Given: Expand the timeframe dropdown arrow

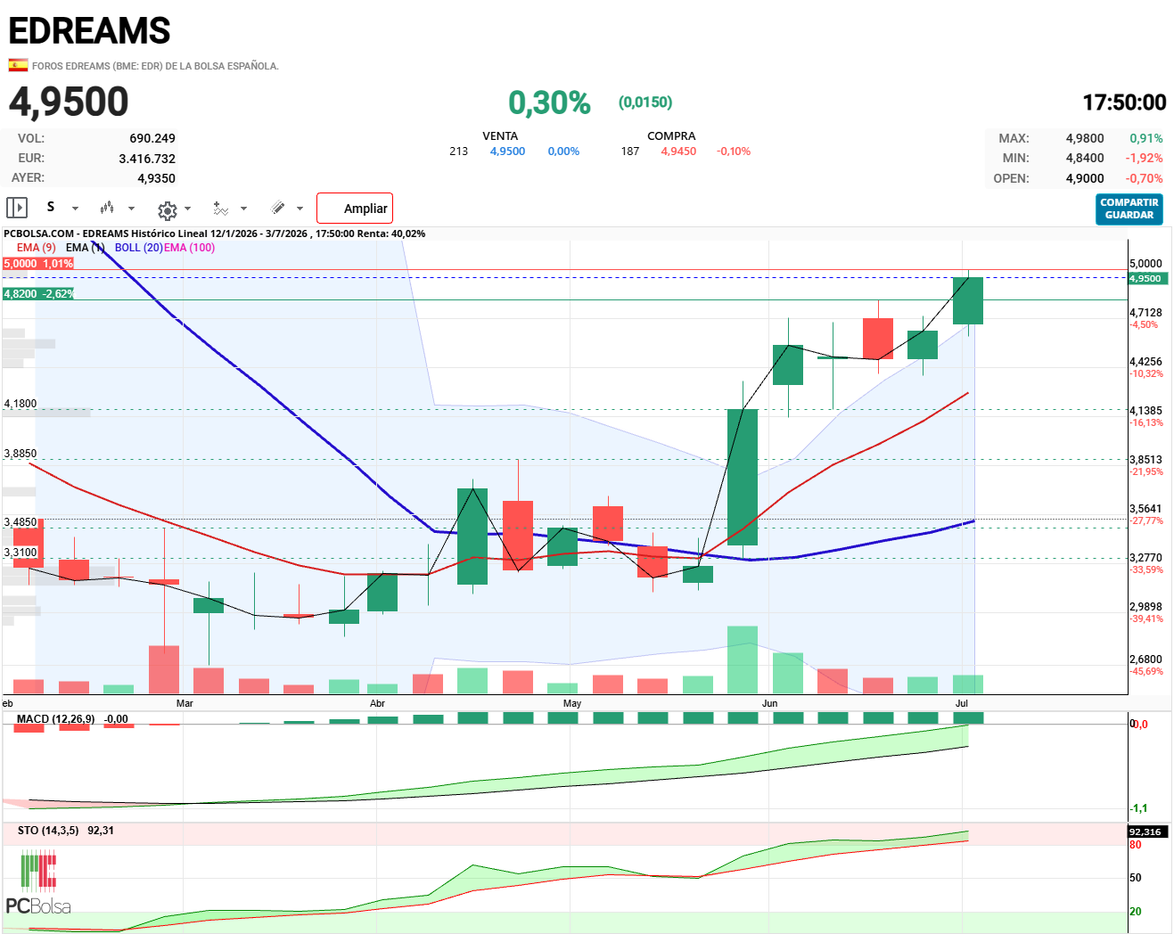Looking at the screenshot, I should coord(76,209).
